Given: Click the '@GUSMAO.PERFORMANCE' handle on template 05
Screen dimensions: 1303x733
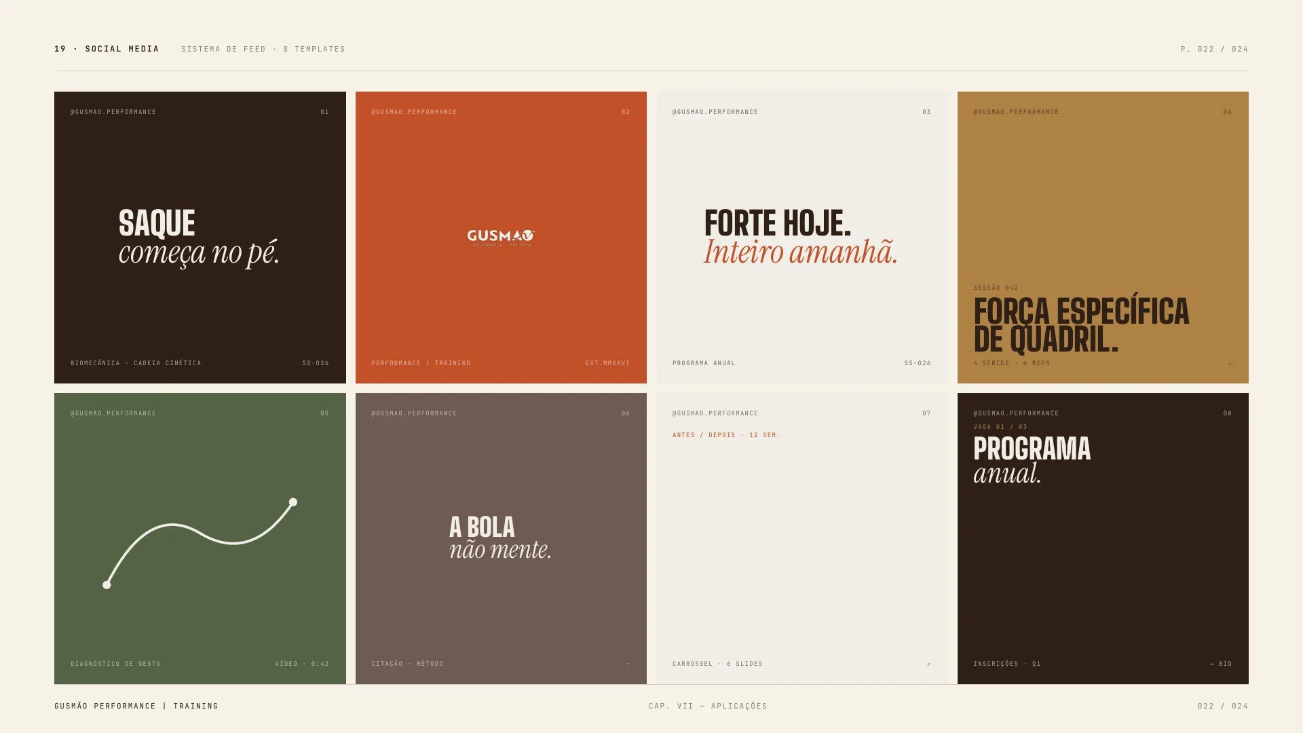Looking at the screenshot, I should pos(113,413).
